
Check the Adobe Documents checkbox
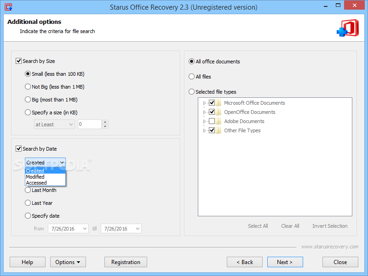[212, 121]
